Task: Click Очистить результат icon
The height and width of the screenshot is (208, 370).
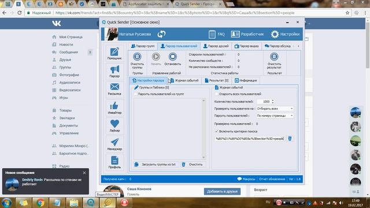Action: coord(274,60)
